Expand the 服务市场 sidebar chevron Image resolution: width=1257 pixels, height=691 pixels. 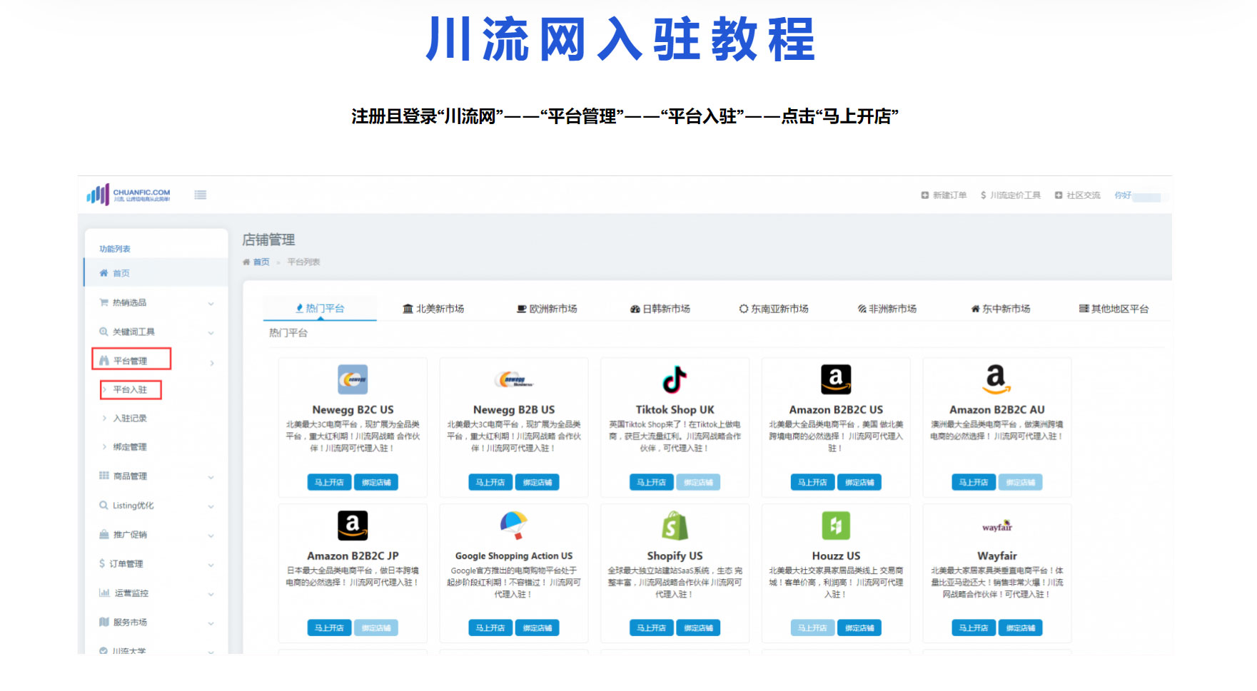[211, 623]
